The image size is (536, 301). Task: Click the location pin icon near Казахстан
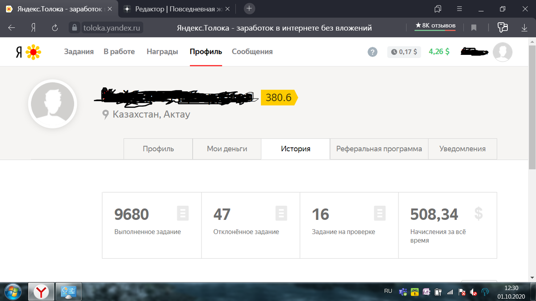click(106, 115)
